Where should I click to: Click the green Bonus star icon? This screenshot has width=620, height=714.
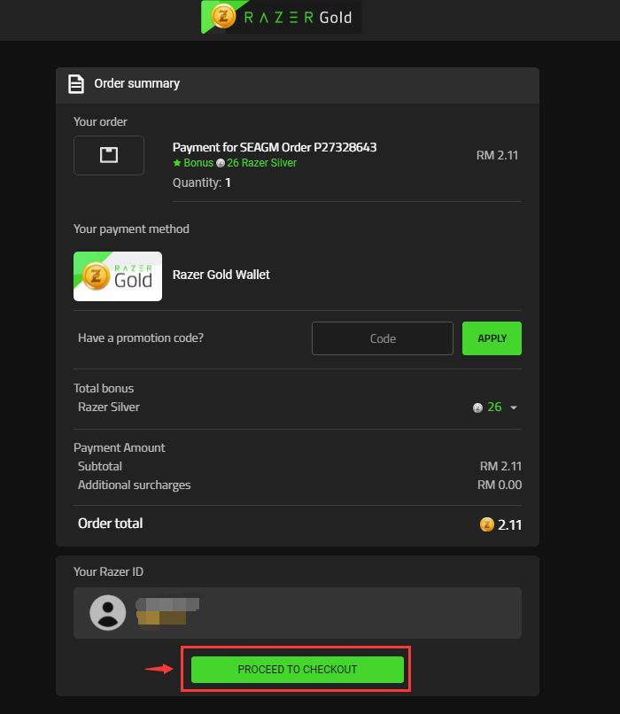177,163
